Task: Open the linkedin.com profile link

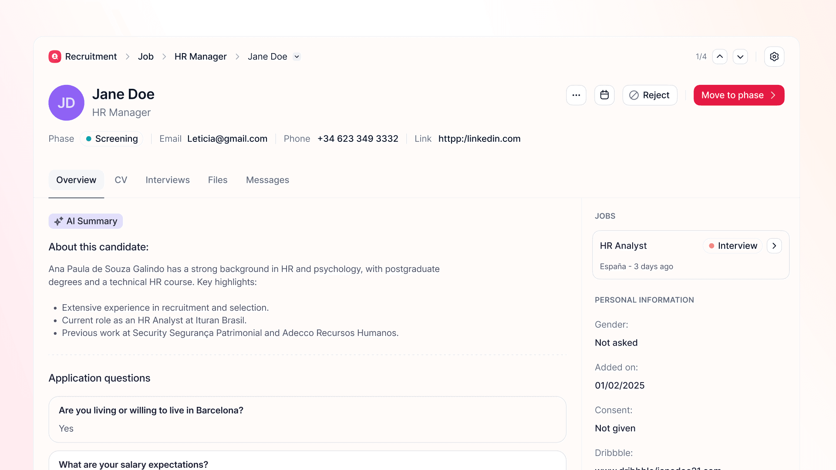Action: (x=479, y=139)
